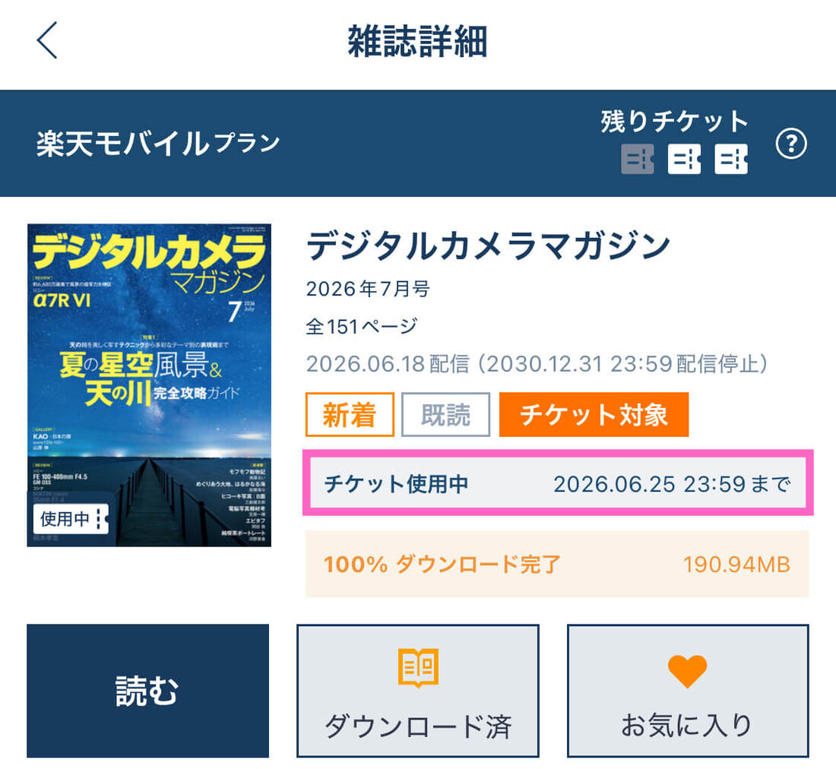Viewport: 836px width, 769px height.
Task: Click the open-book download icon
Action: (419, 668)
